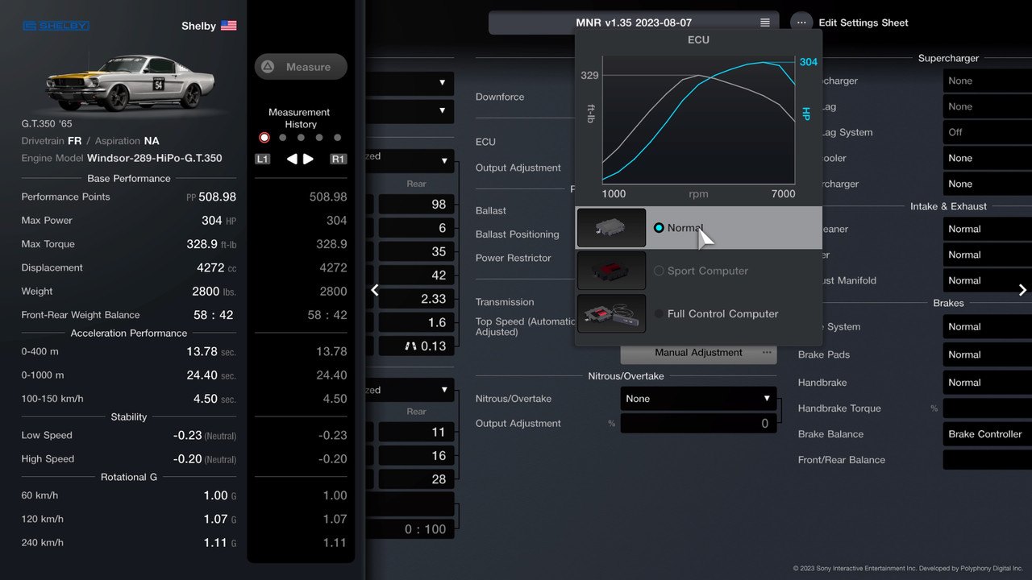The image size is (1032, 580).
Task: Go to previous measurement with left arrow
Action: (291, 159)
